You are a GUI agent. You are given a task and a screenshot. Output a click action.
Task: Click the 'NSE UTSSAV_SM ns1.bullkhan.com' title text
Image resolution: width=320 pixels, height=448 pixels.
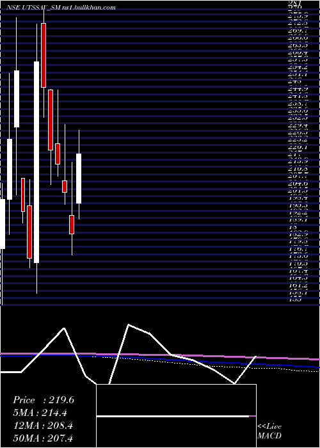(x=61, y=8)
